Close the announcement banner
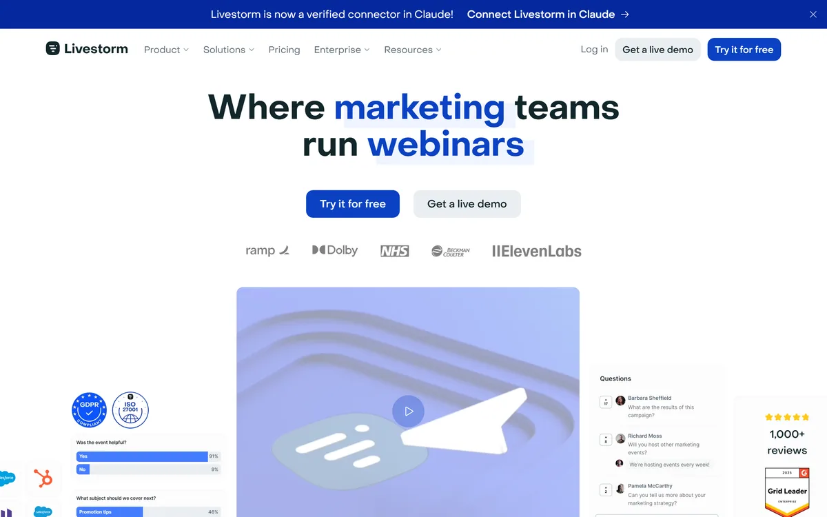Screen dimensions: 827x517 pyautogui.click(x=813, y=14)
